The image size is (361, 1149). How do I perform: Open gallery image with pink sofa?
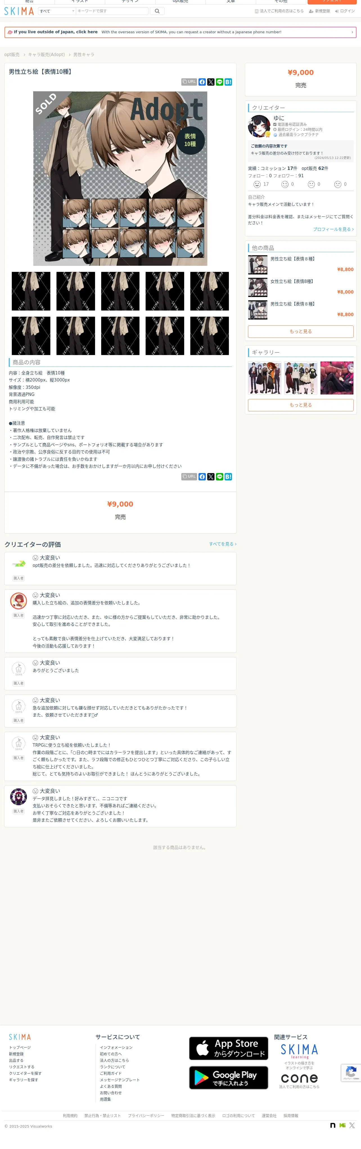click(337, 378)
